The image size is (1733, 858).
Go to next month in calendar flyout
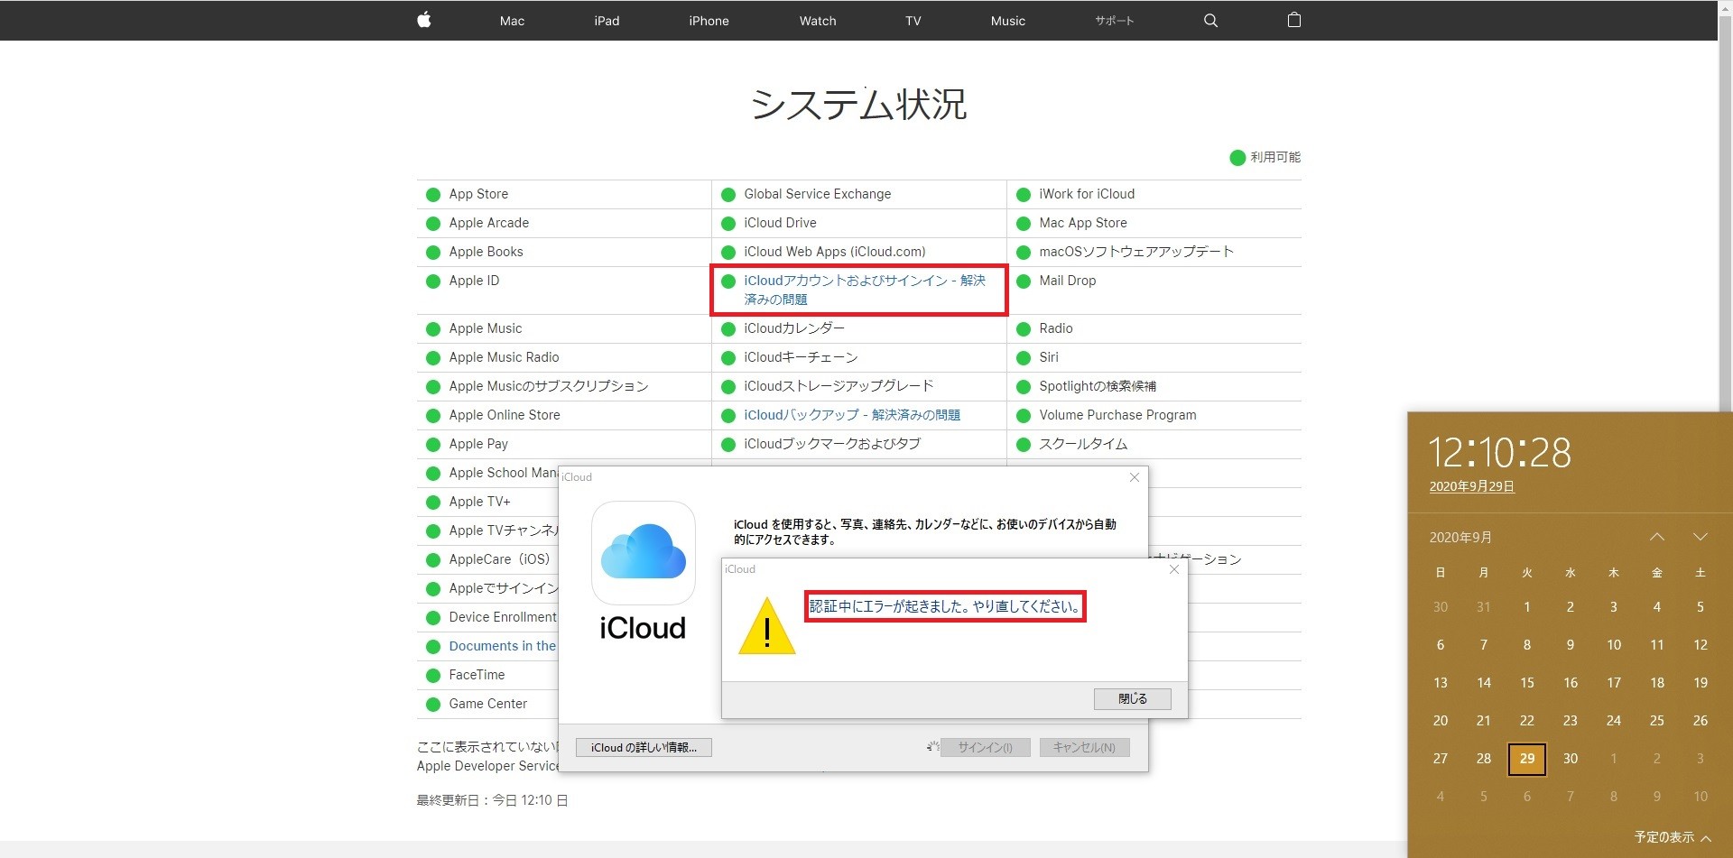(x=1701, y=537)
